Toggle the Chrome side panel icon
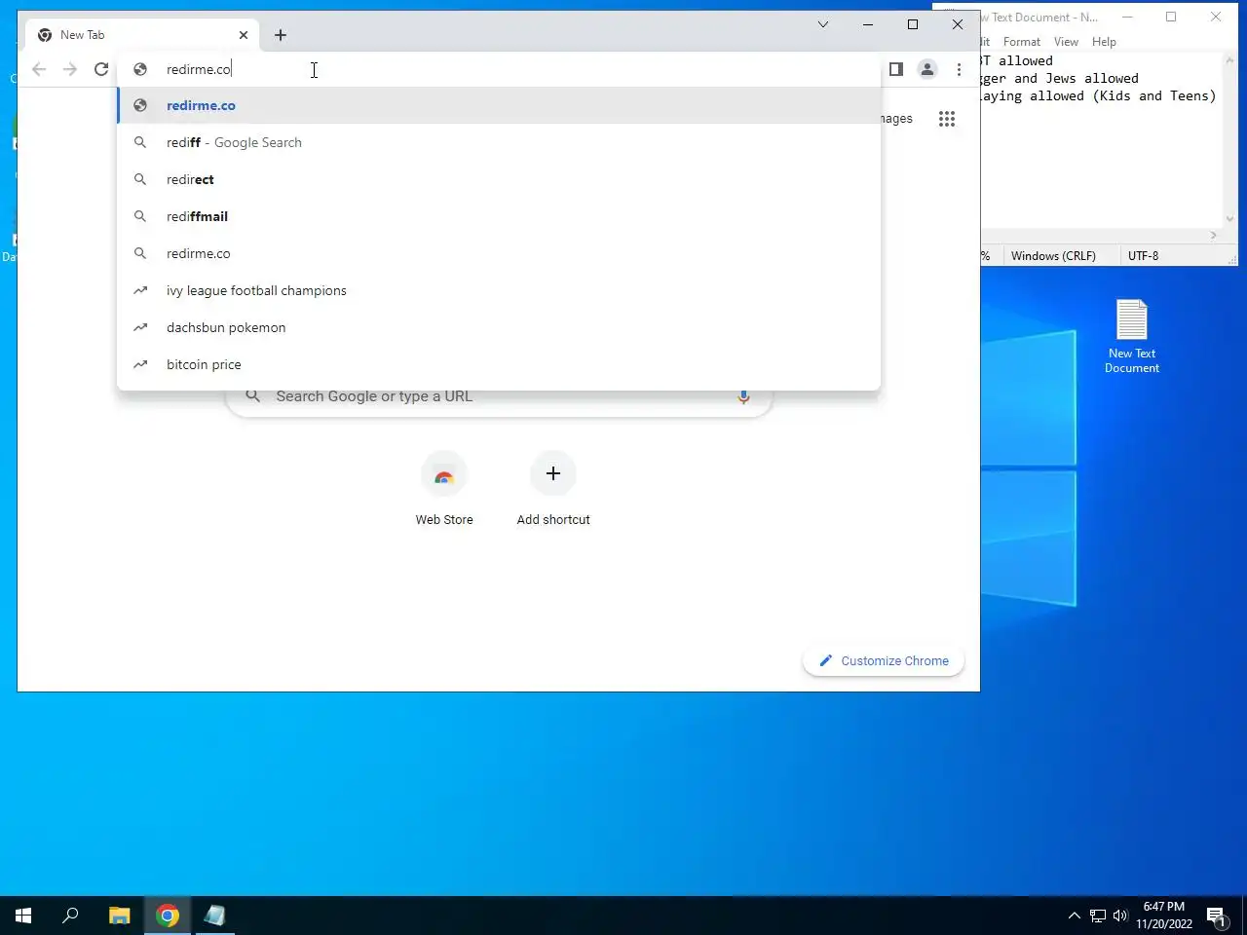The image size is (1247, 935). pos(896,69)
